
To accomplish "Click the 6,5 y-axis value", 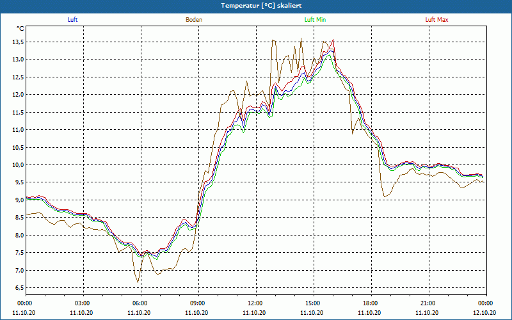I will [18, 288].
